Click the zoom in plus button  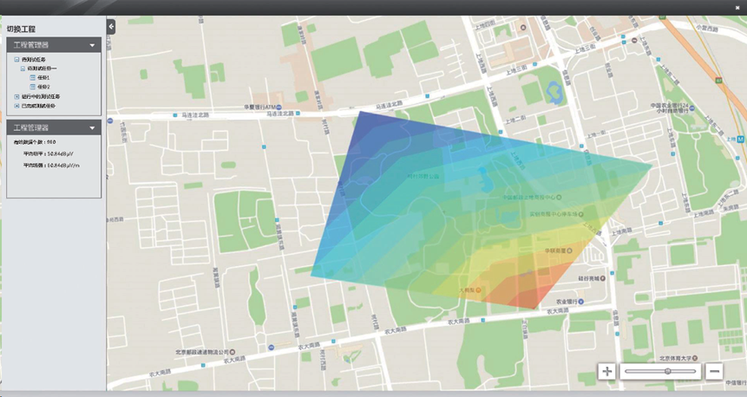click(606, 371)
